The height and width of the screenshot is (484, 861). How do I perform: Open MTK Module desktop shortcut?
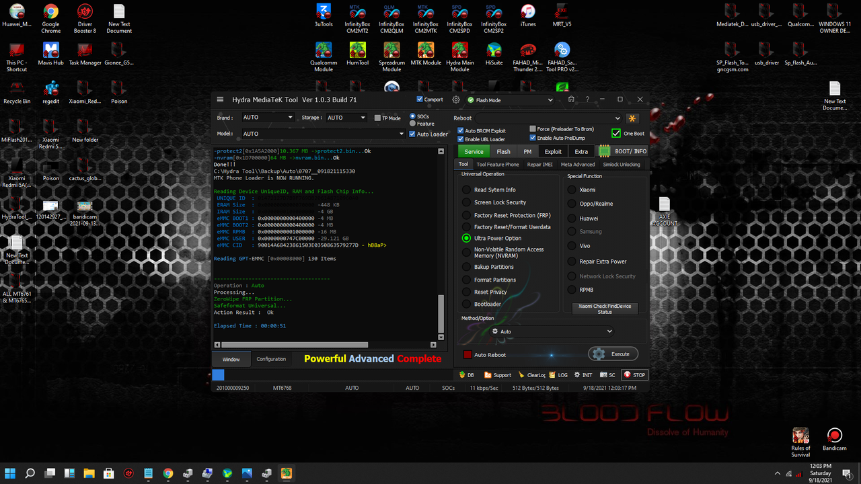pyautogui.click(x=426, y=54)
